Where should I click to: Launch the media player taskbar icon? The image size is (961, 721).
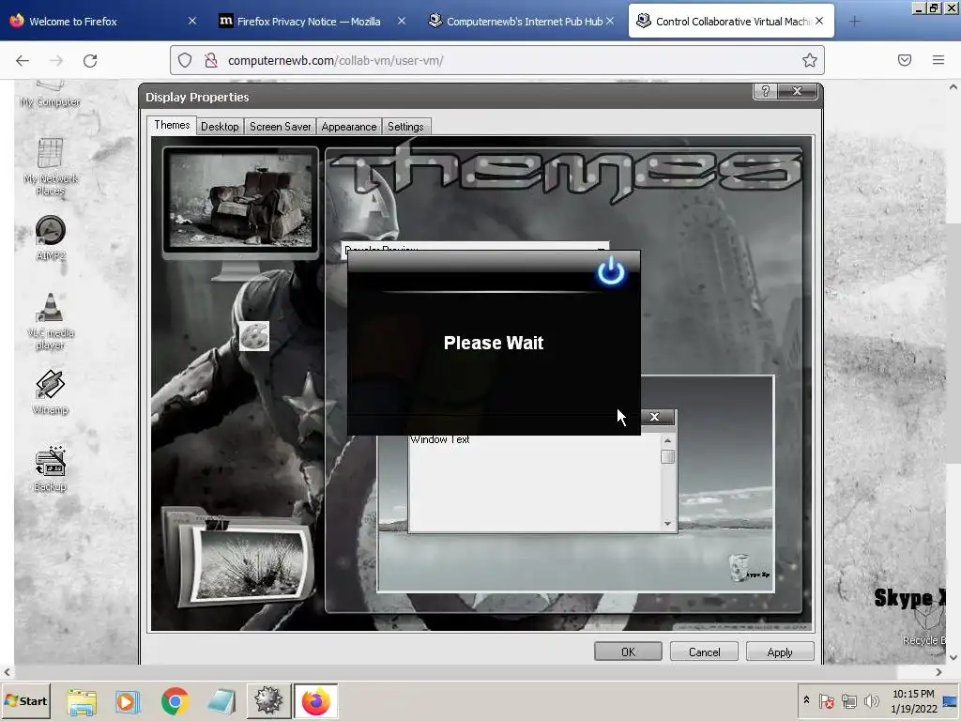pos(128,701)
